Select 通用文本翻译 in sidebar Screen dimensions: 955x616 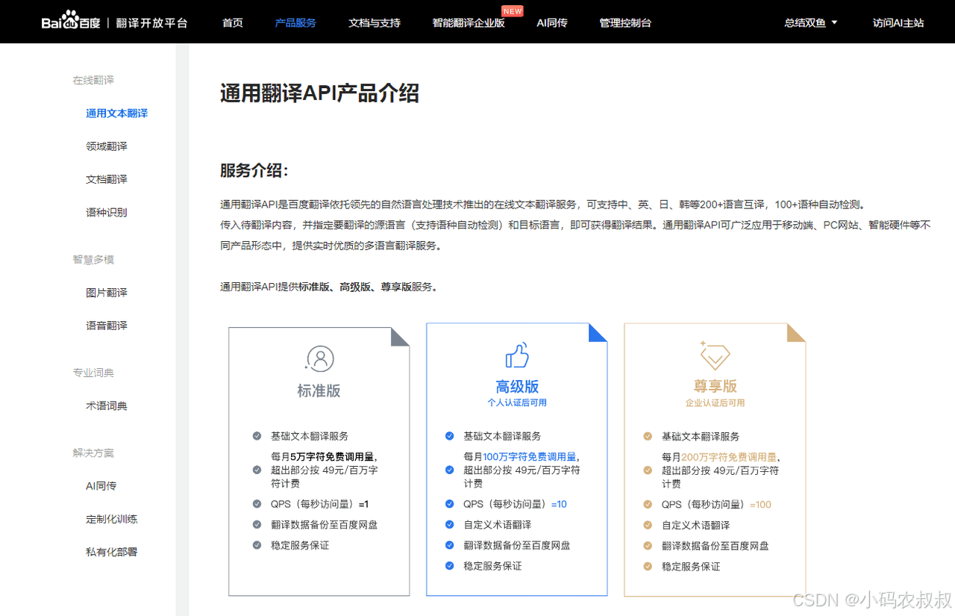tap(117, 113)
